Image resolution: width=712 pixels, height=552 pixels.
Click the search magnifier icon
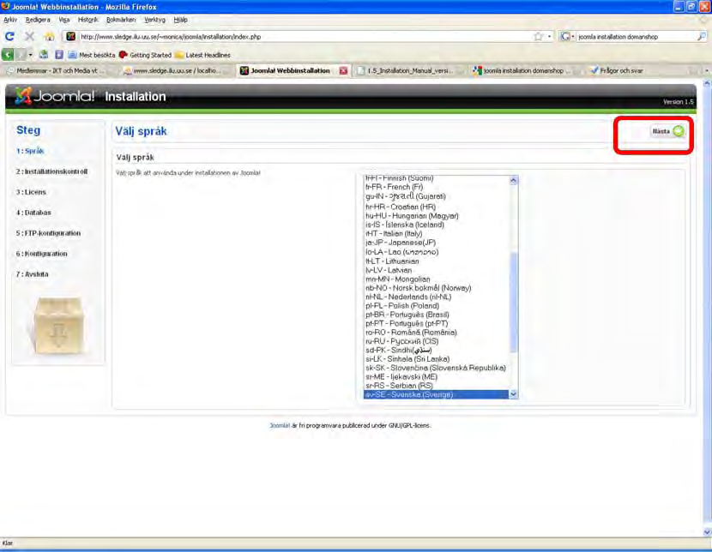(701, 36)
